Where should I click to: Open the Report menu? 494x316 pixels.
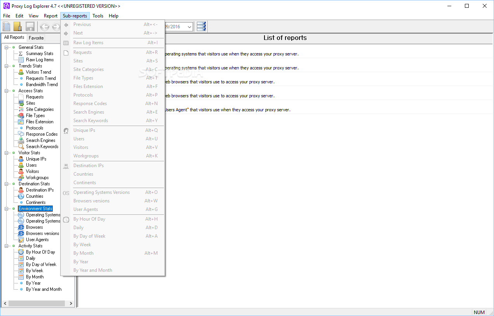pyautogui.click(x=50, y=16)
